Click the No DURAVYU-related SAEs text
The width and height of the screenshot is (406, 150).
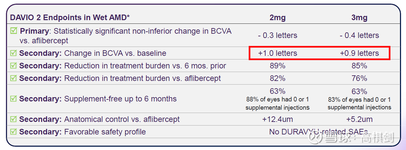(318, 132)
